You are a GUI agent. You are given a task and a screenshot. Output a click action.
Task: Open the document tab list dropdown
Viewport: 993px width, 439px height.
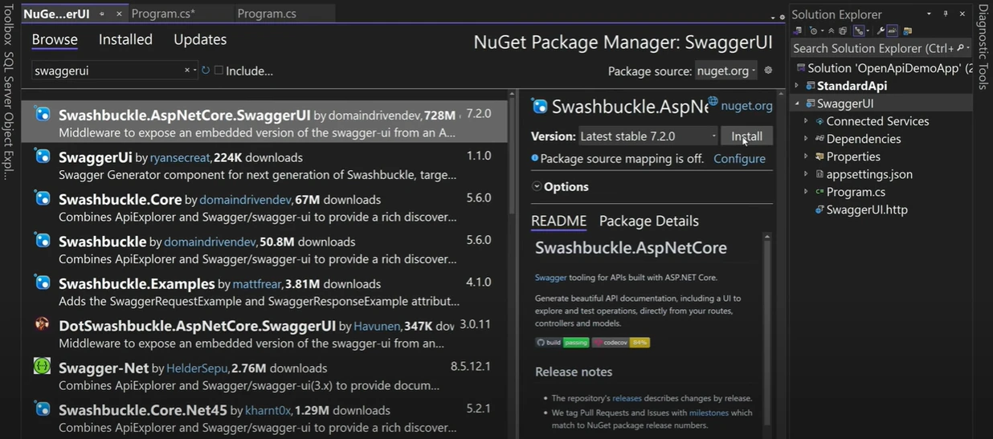tap(773, 17)
